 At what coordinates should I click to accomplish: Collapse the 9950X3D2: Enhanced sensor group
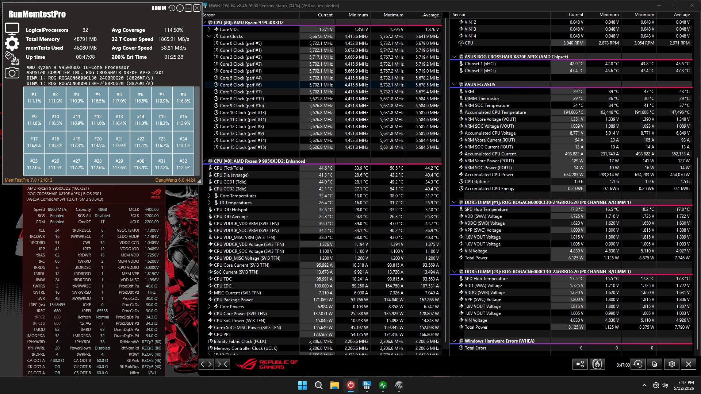point(204,161)
